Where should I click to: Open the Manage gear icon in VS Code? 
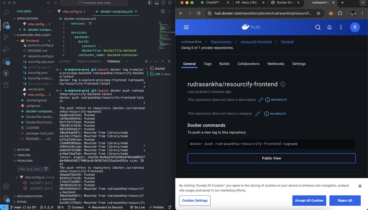(x=6, y=198)
